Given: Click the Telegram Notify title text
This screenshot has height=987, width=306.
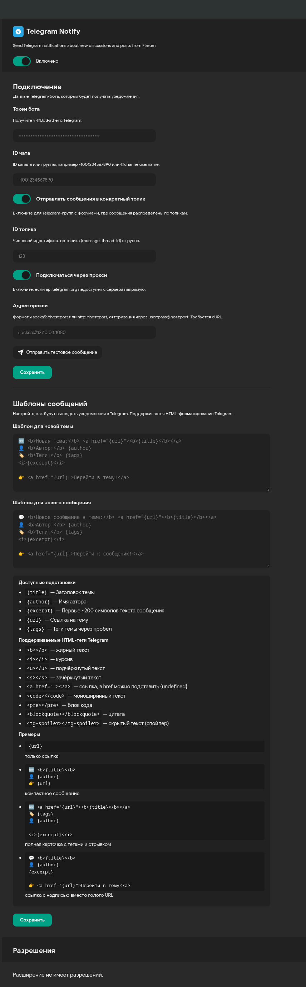Looking at the screenshot, I should (53, 32).
